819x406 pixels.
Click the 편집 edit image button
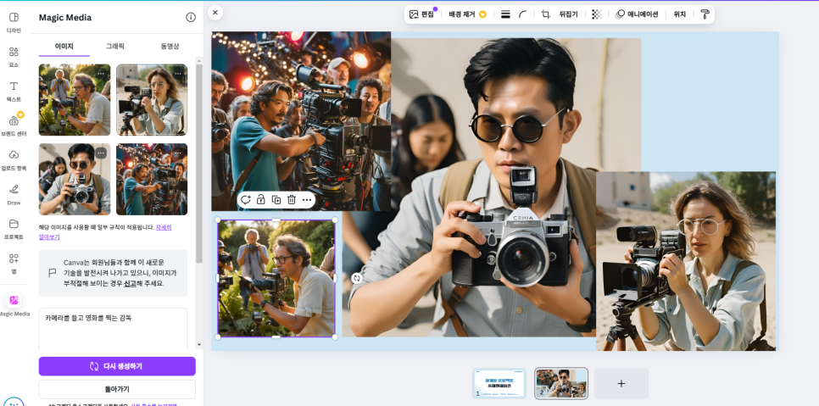(x=422, y=14)
